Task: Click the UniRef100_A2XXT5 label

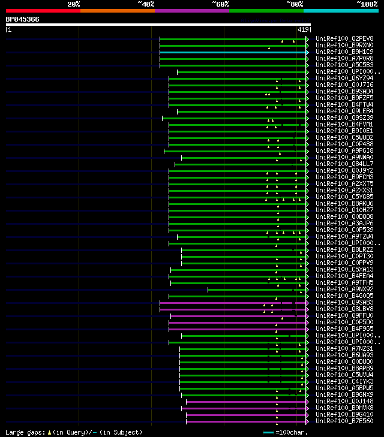Action: pyautogui.click(x=344, y=183)
